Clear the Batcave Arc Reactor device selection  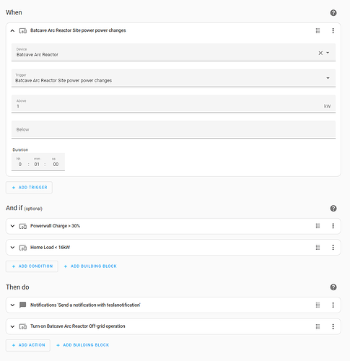click(320, 53)
